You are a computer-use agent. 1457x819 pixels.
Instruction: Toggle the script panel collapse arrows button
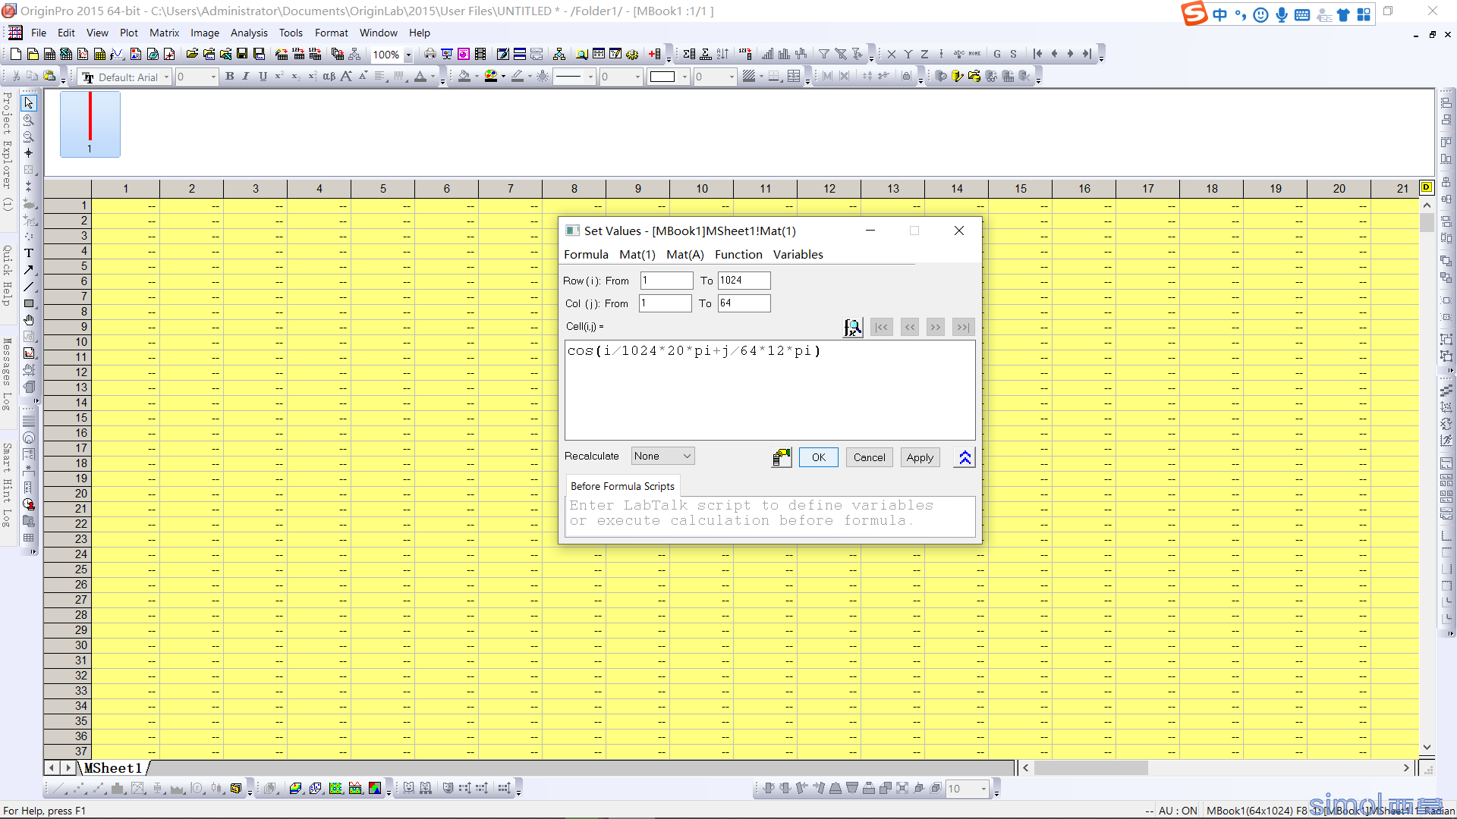[x=965, y=457]
